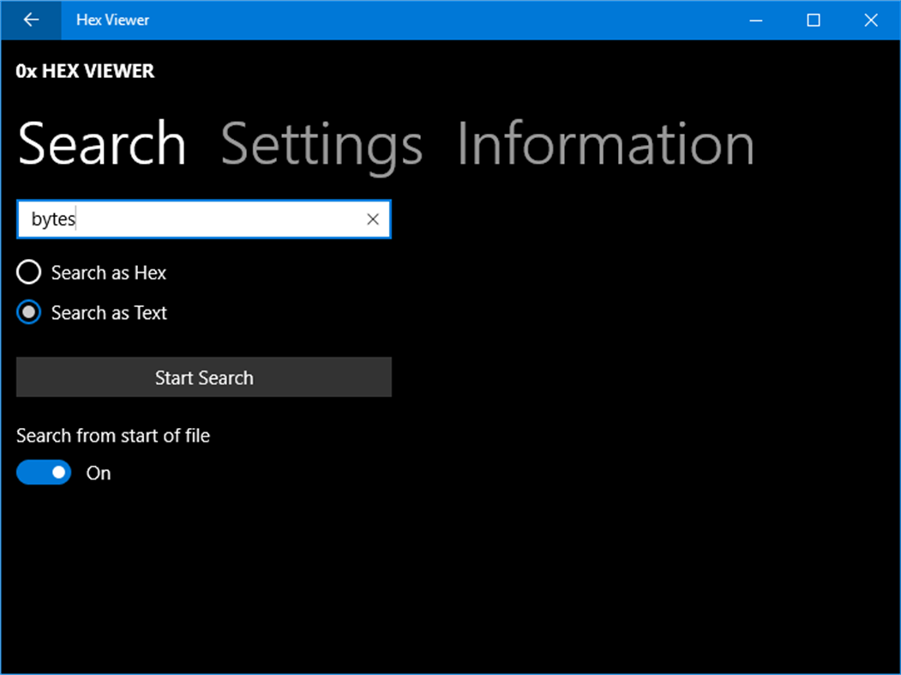Select the Search as Text radio button
901x675 pixels.
(28, 312)
